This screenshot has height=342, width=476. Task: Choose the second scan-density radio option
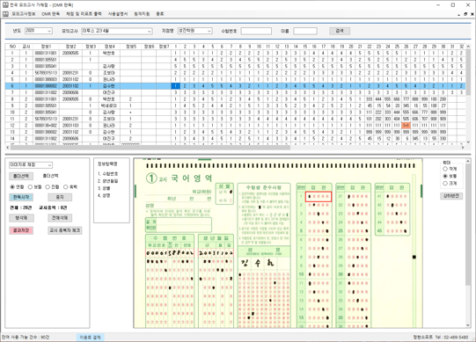[30, 187]
